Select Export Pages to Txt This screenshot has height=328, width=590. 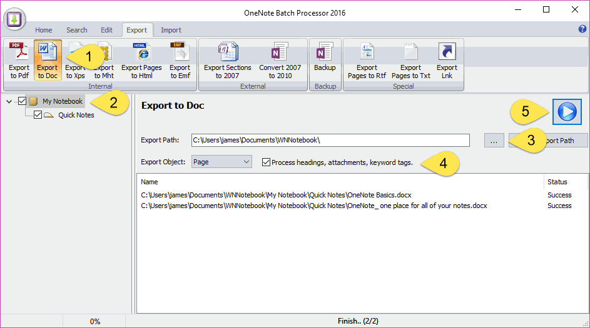click(411, 60)
